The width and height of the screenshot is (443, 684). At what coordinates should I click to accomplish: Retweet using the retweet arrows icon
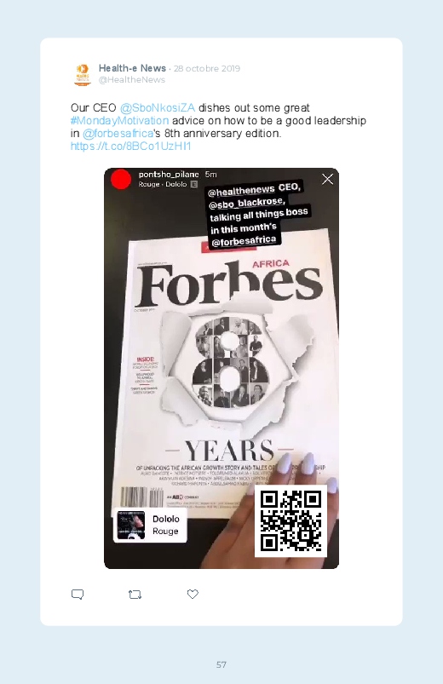coord(135,595)
